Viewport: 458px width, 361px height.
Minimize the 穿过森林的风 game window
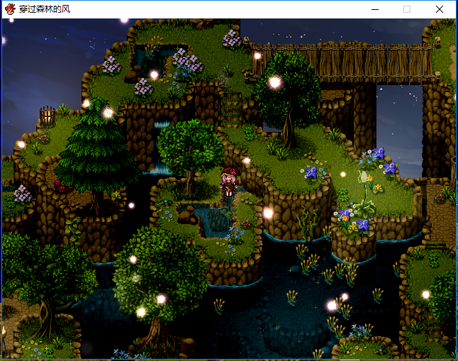(375, 9)
